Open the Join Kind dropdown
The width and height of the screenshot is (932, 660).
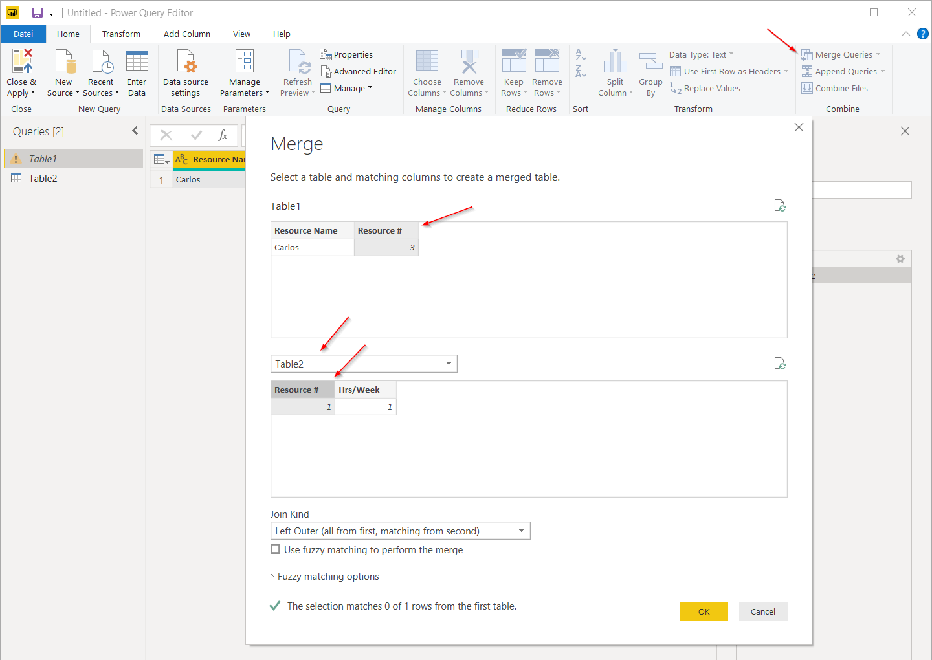(400, 531)
